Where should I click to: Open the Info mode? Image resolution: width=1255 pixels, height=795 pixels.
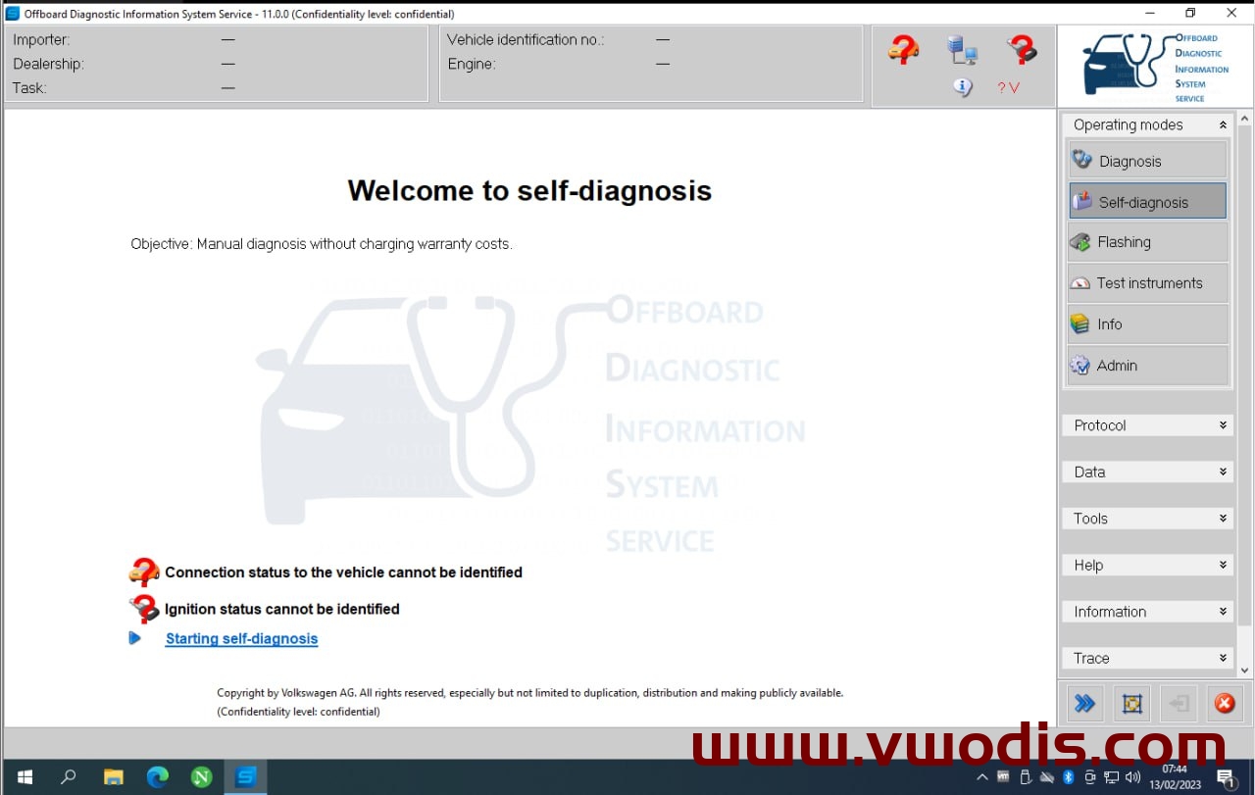point(1147,324)
